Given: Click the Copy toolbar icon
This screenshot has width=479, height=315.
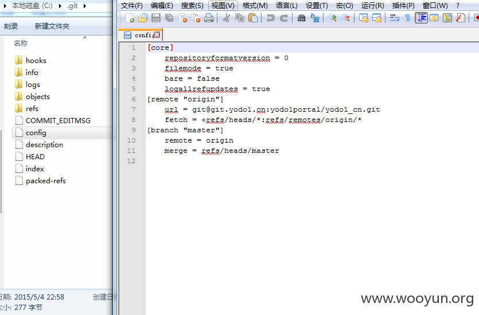Looking at the screenshot, I should coord(240,18).
